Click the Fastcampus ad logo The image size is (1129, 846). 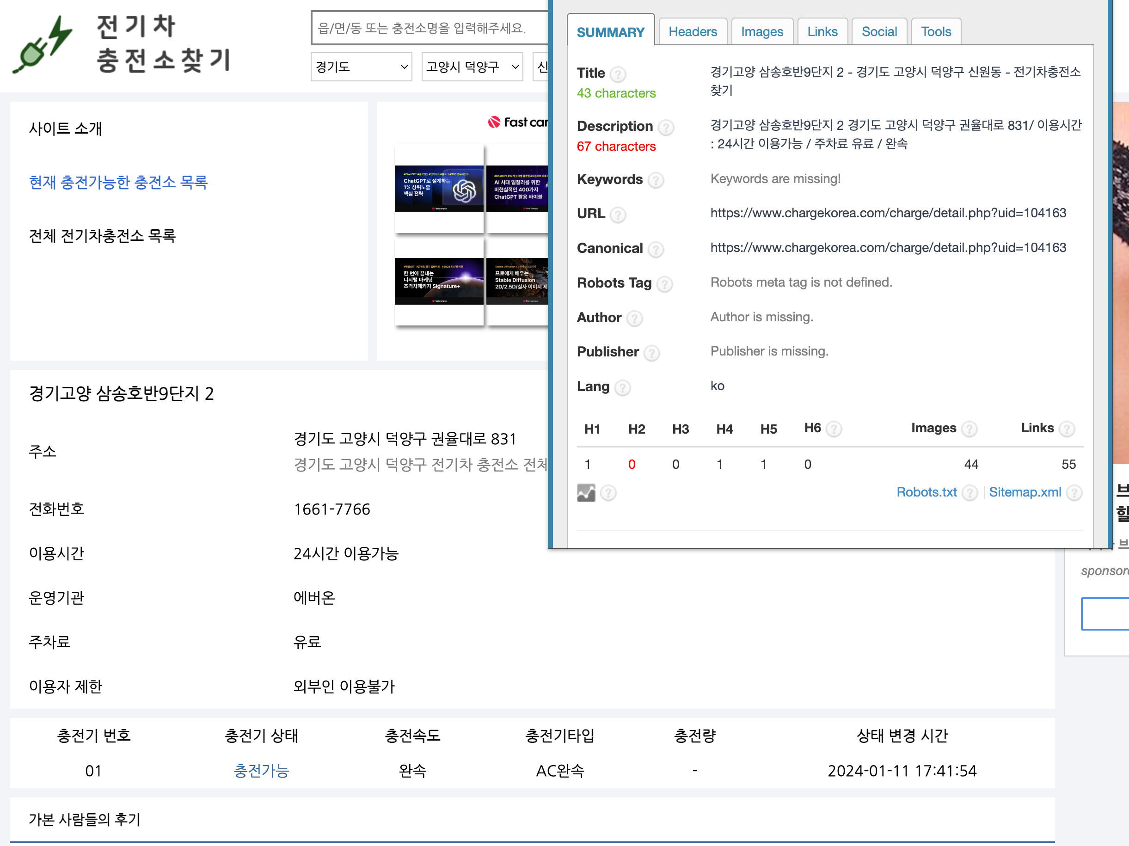click(x=517, y=122)
